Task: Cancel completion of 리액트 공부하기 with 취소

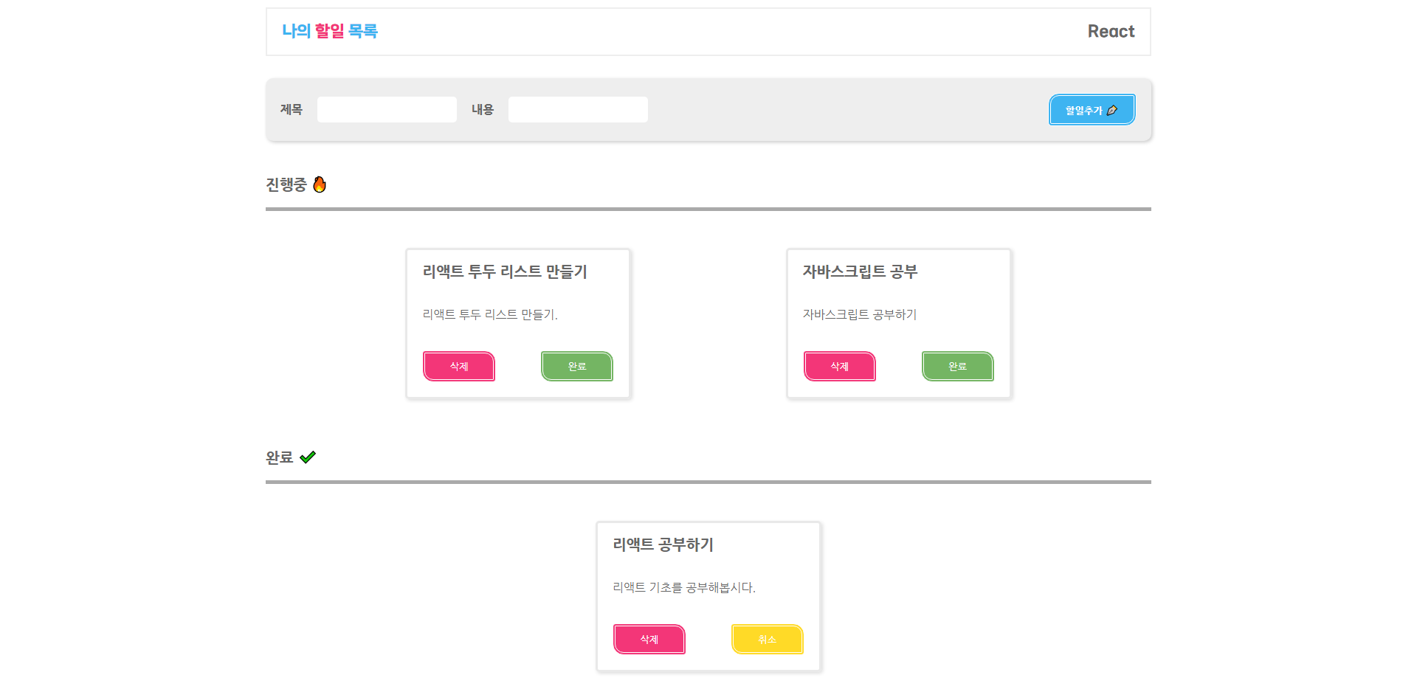Action: coord(768,640)
